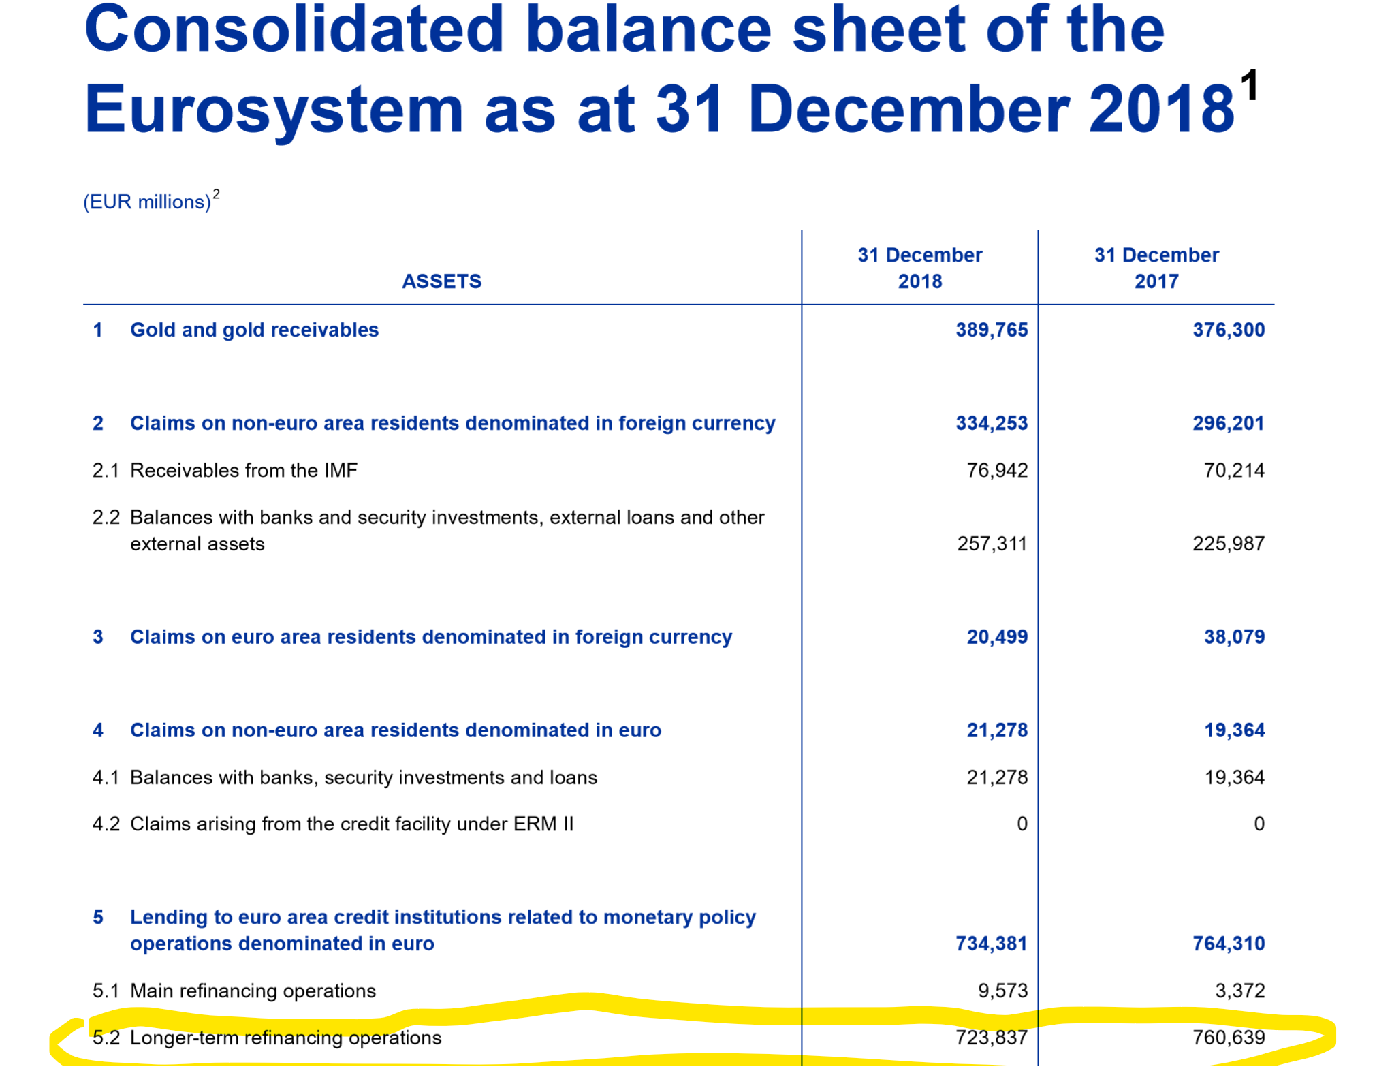Click the 76,942 IMF receivables value
The height and width of the screenshot is (1088, 1392).
pos(996,471)
